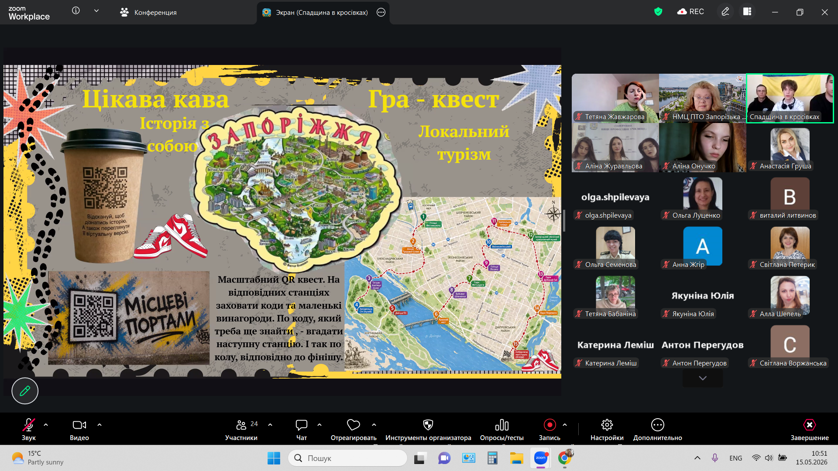Select Аліна Онучко's video tile

[703, 147]
